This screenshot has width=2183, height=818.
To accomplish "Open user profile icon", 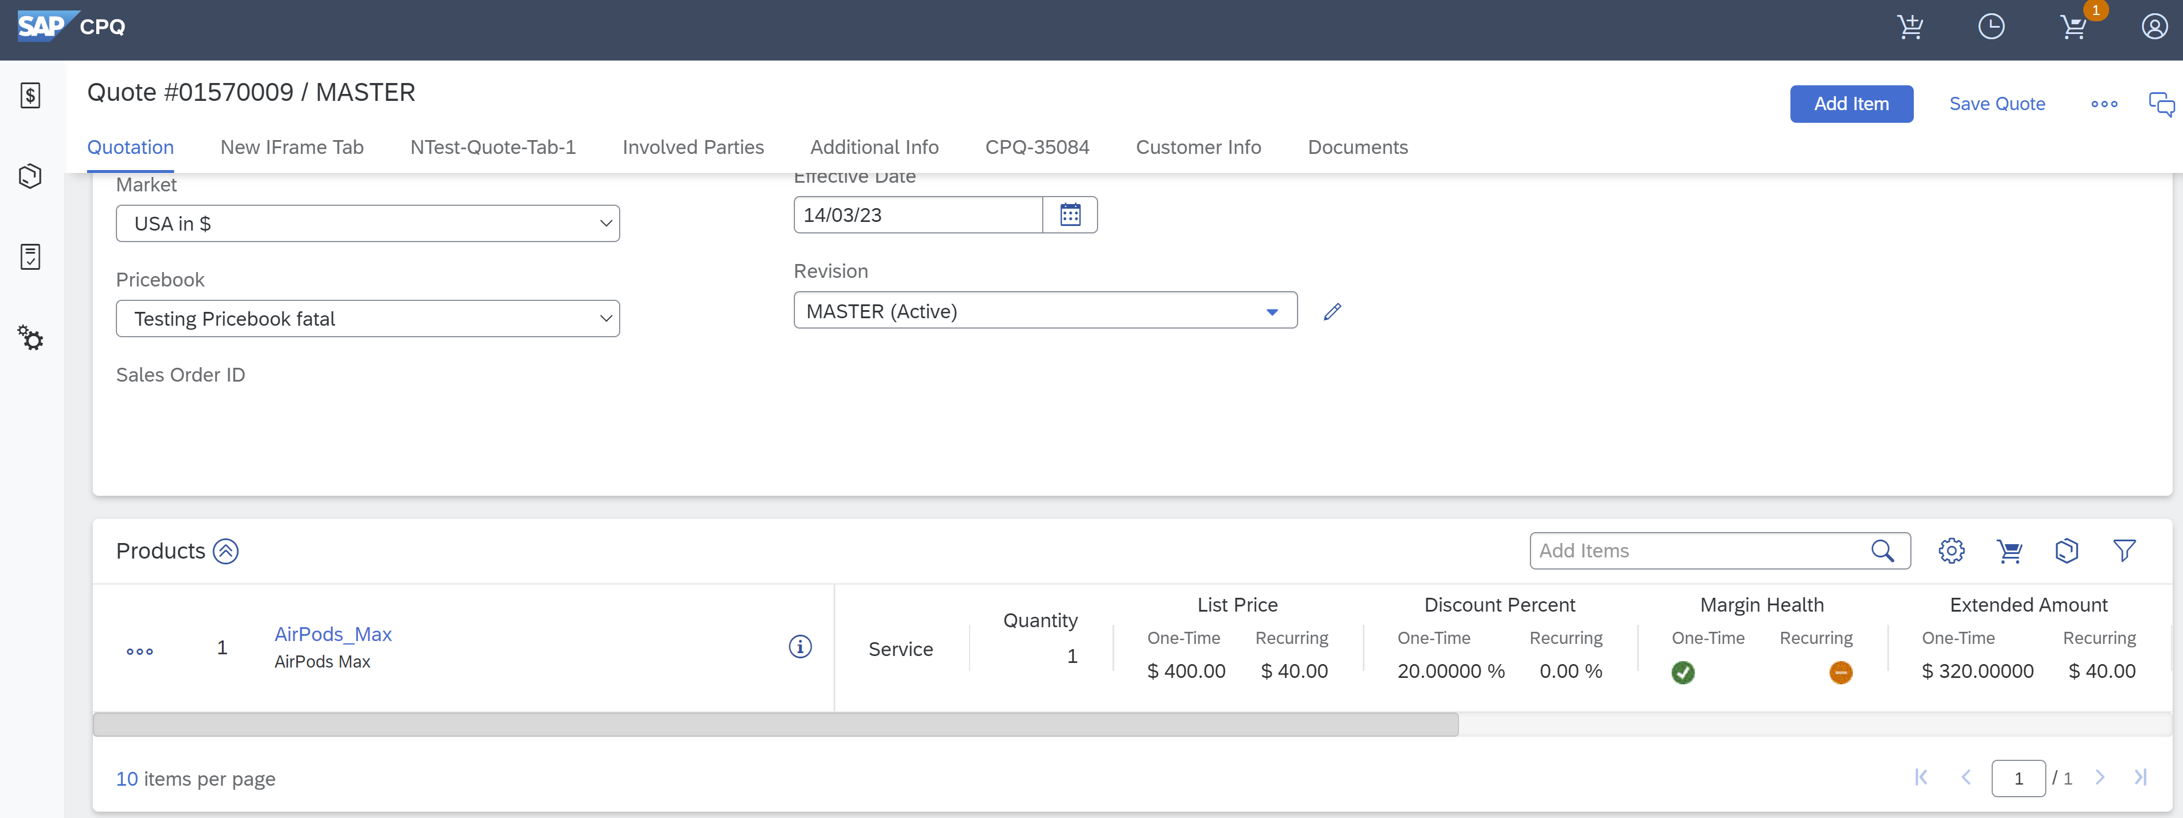I will (2154, 27).
